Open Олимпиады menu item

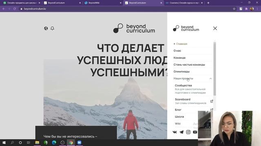181,71
